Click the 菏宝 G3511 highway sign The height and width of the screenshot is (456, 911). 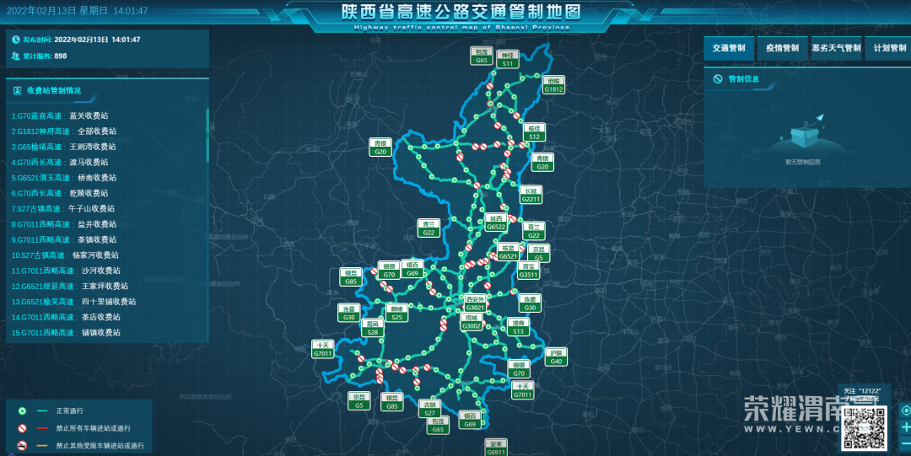point(529,270)
